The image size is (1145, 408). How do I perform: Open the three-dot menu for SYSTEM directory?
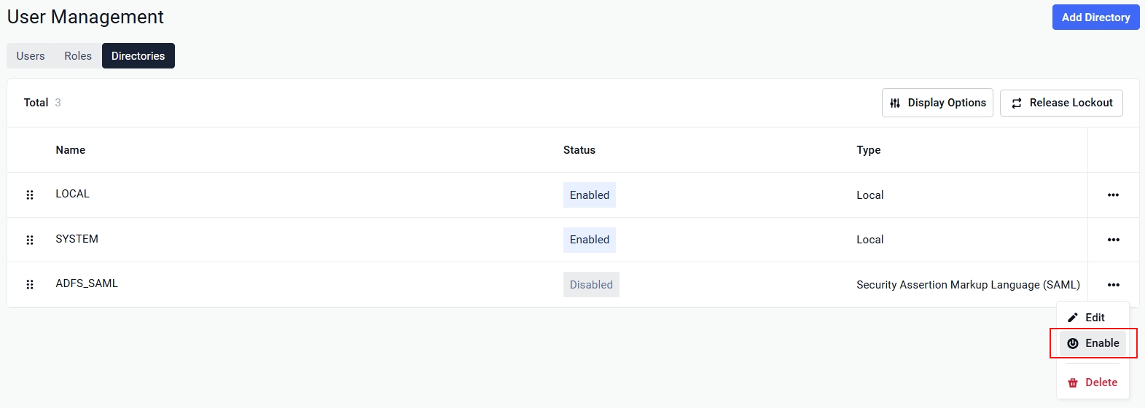pyautogui.click(x=1113, y=240)
